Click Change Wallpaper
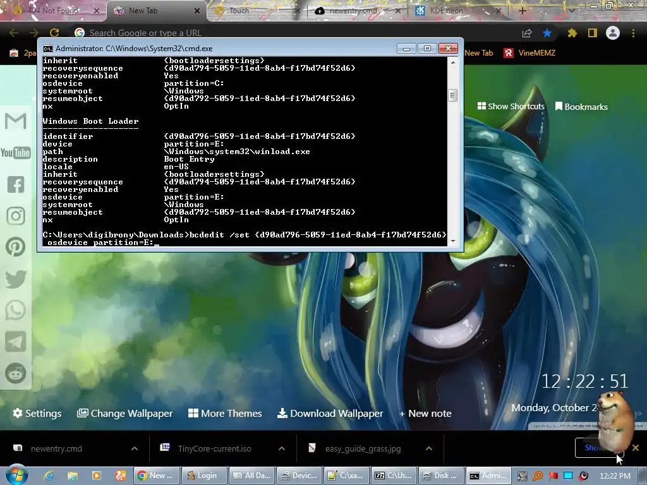Screen dimensions: 647x485 pyautogui.click(x=124, y=413)
